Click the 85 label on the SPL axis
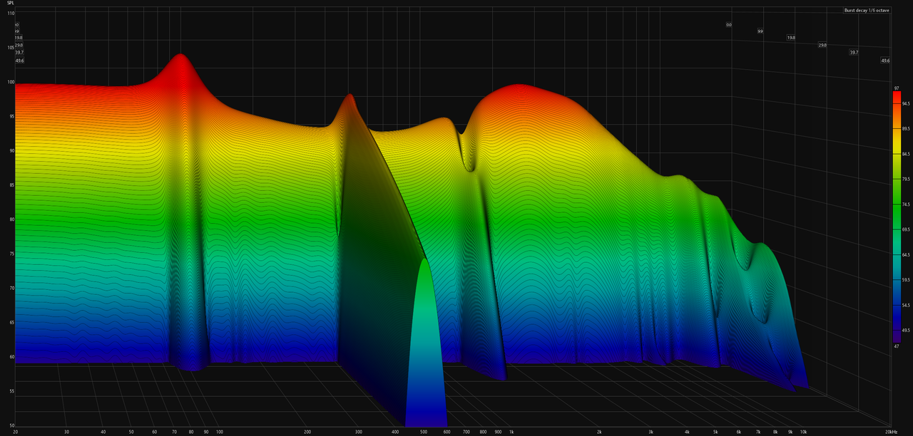Screen dimensions: 913x436 click(11, 185)
